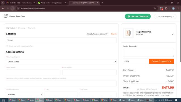The height and width of the screenshot is (102, 181).
Task: Open Chrome three-dot menu
Action: [178, 8]
